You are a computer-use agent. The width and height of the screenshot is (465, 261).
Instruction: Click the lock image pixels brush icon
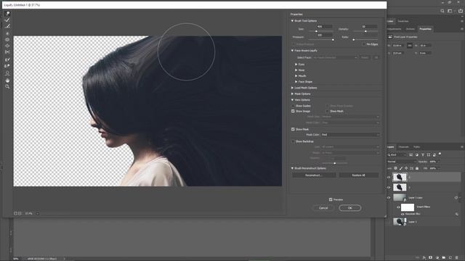401,168
